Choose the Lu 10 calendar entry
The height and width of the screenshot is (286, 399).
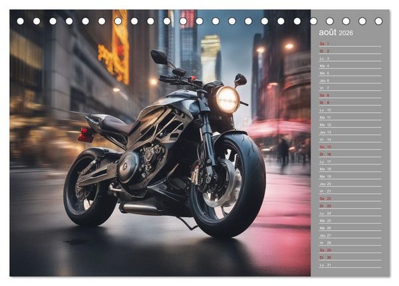tap(350, 110)
